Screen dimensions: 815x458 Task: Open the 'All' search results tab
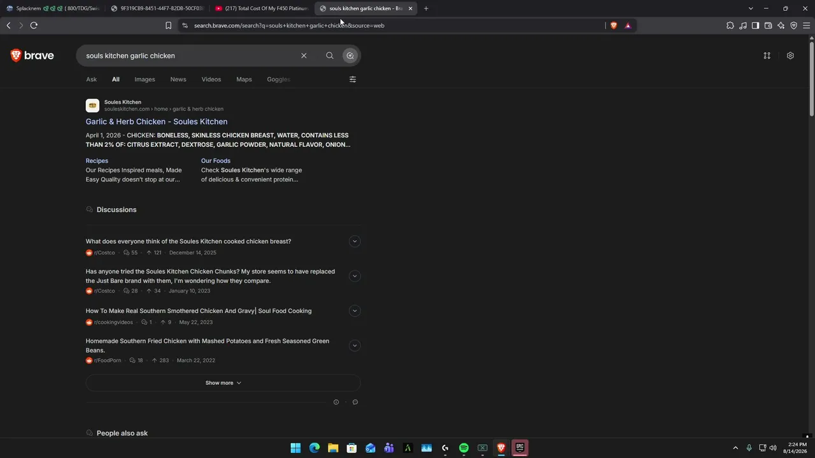coord(115,80)
